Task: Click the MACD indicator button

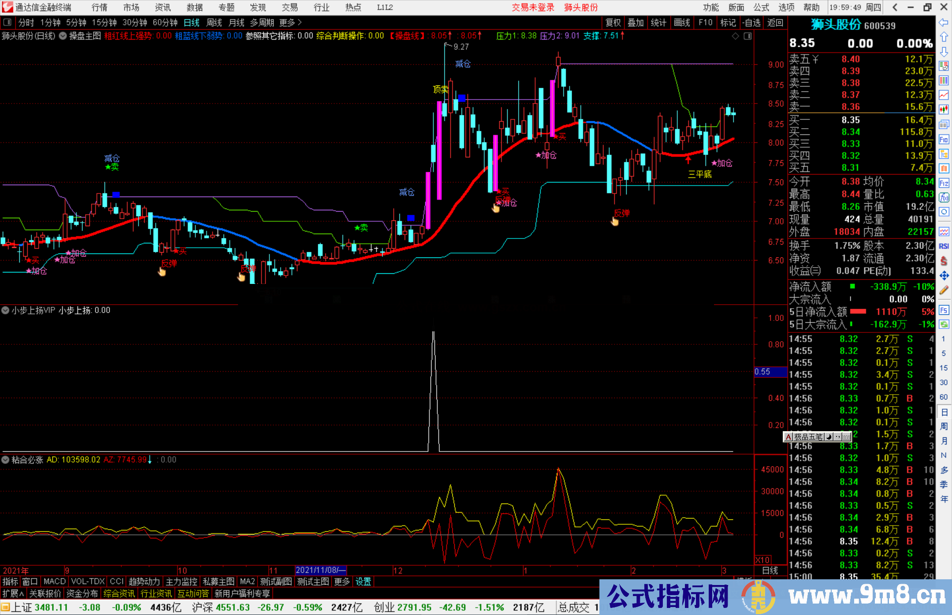Action: (x=54, y=581)
